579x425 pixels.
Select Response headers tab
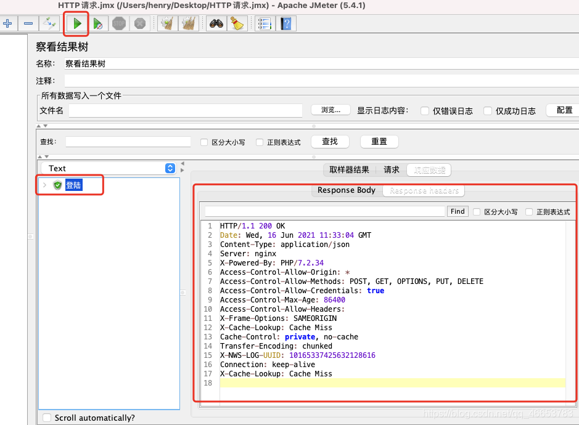[x=424, y=190]
